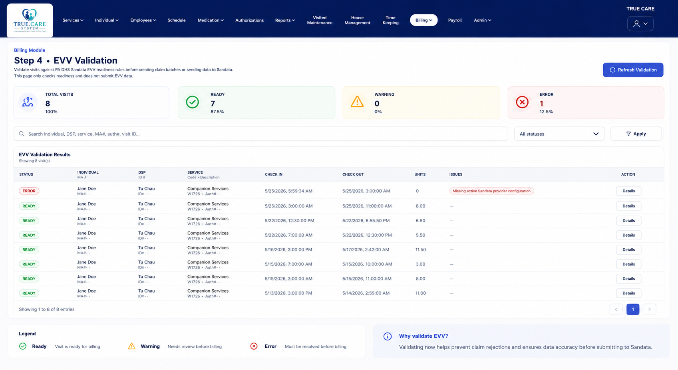This screenshot has height=370, width=678.
Task: Click the Total Visits summary card
Action: pyautogui.click(x=91, y=103)
